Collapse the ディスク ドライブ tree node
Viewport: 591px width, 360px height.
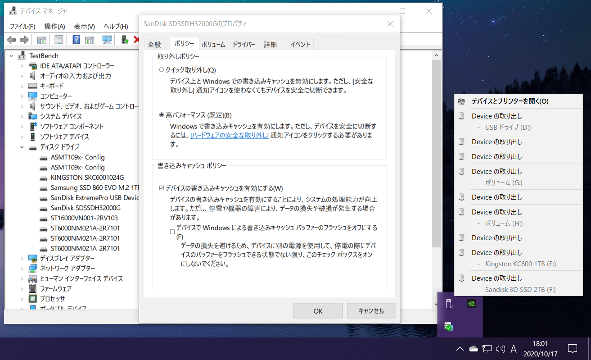22,146
